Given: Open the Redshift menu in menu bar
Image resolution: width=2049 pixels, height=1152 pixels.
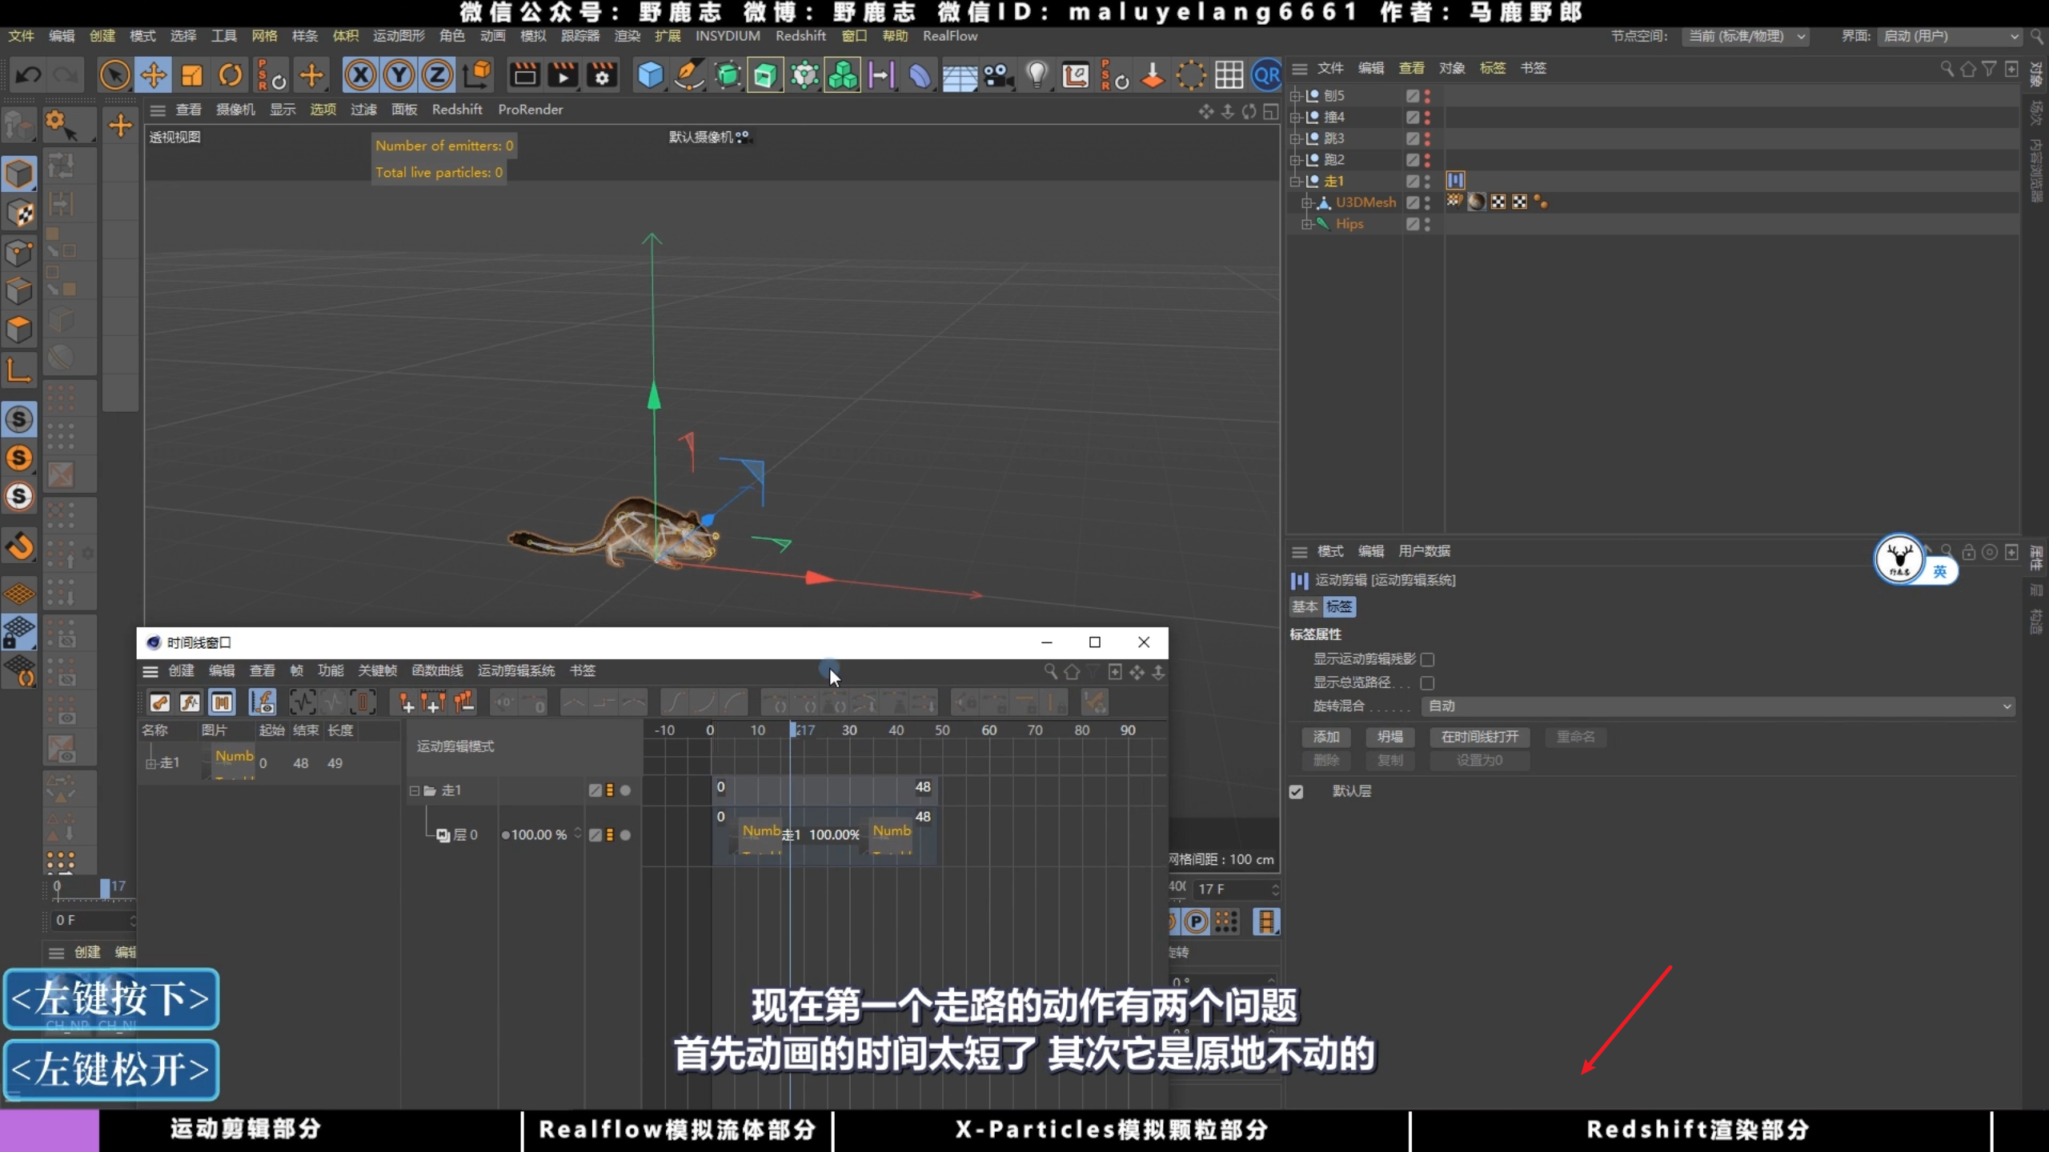Looking at the screenshot, I should [800, 36].
